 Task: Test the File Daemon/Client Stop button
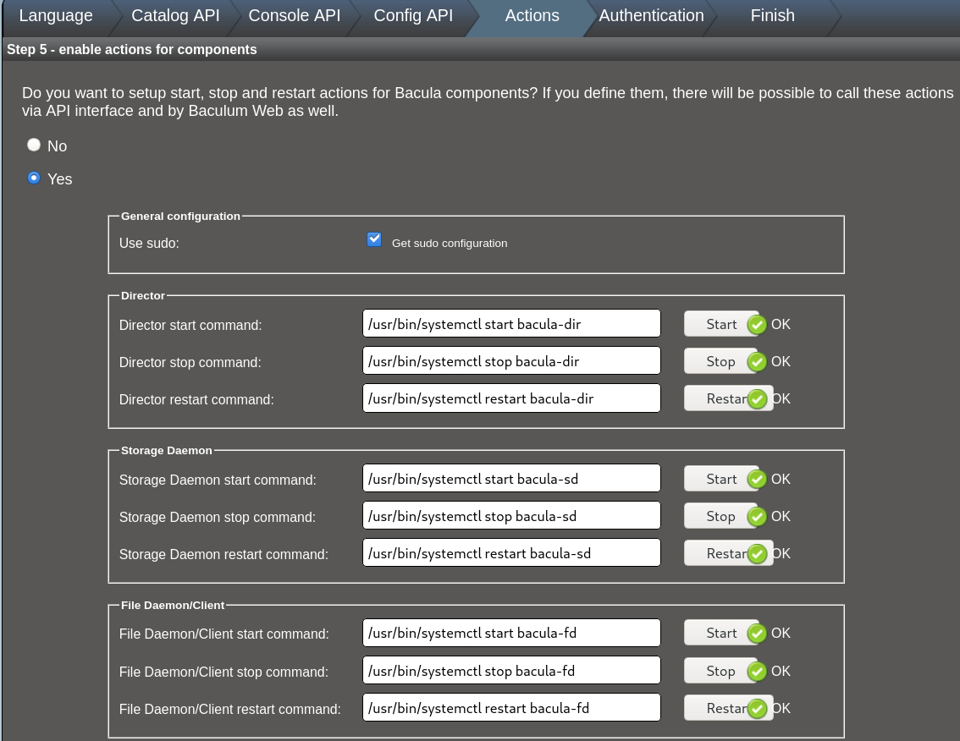point(721,672)
